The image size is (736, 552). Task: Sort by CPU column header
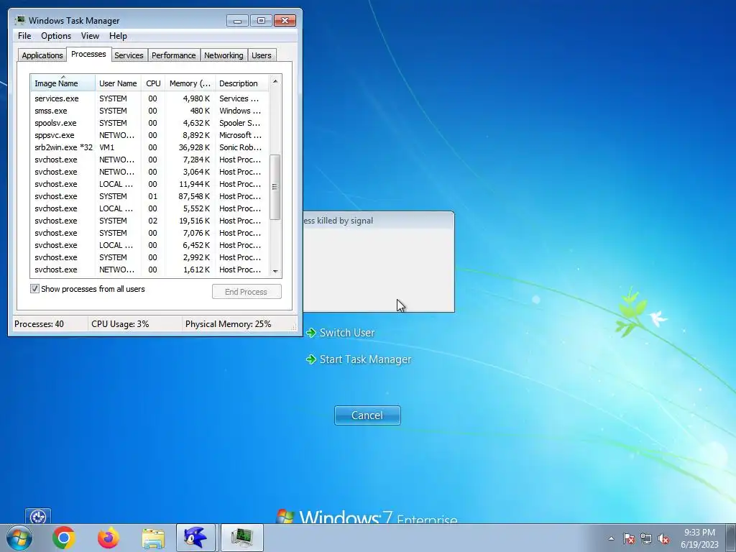tap(153, 83)
